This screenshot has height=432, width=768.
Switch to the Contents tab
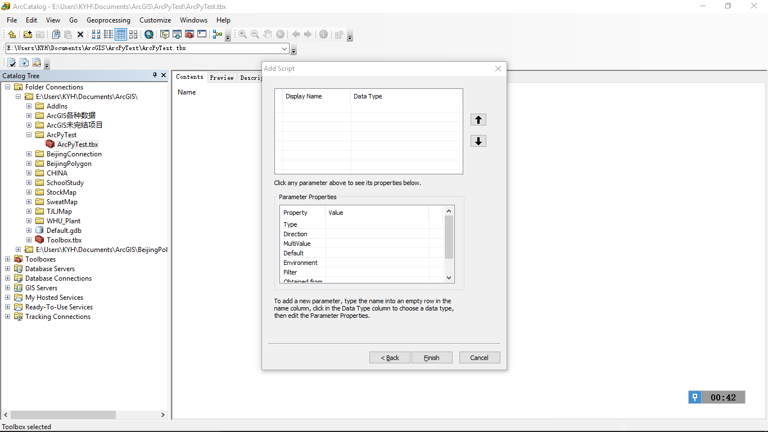pyautogui.click(x=189, y=77)
